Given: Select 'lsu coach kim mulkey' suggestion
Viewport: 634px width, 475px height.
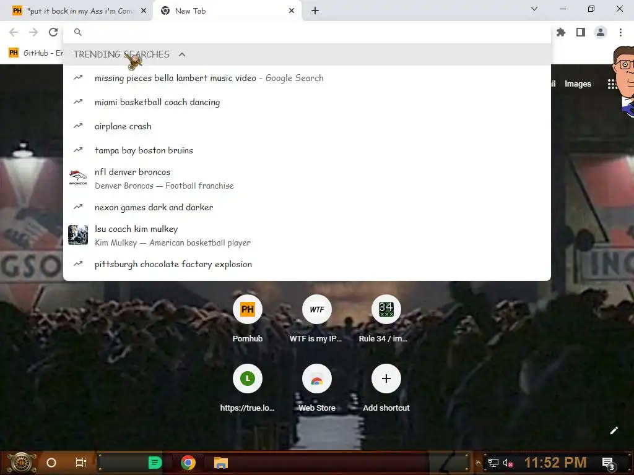Looking at the screenshot, I should pyautogui.click(x=307, y=236).
